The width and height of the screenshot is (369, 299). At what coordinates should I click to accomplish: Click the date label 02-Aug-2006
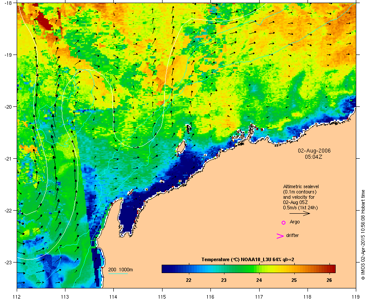click(x=314, y=150)
